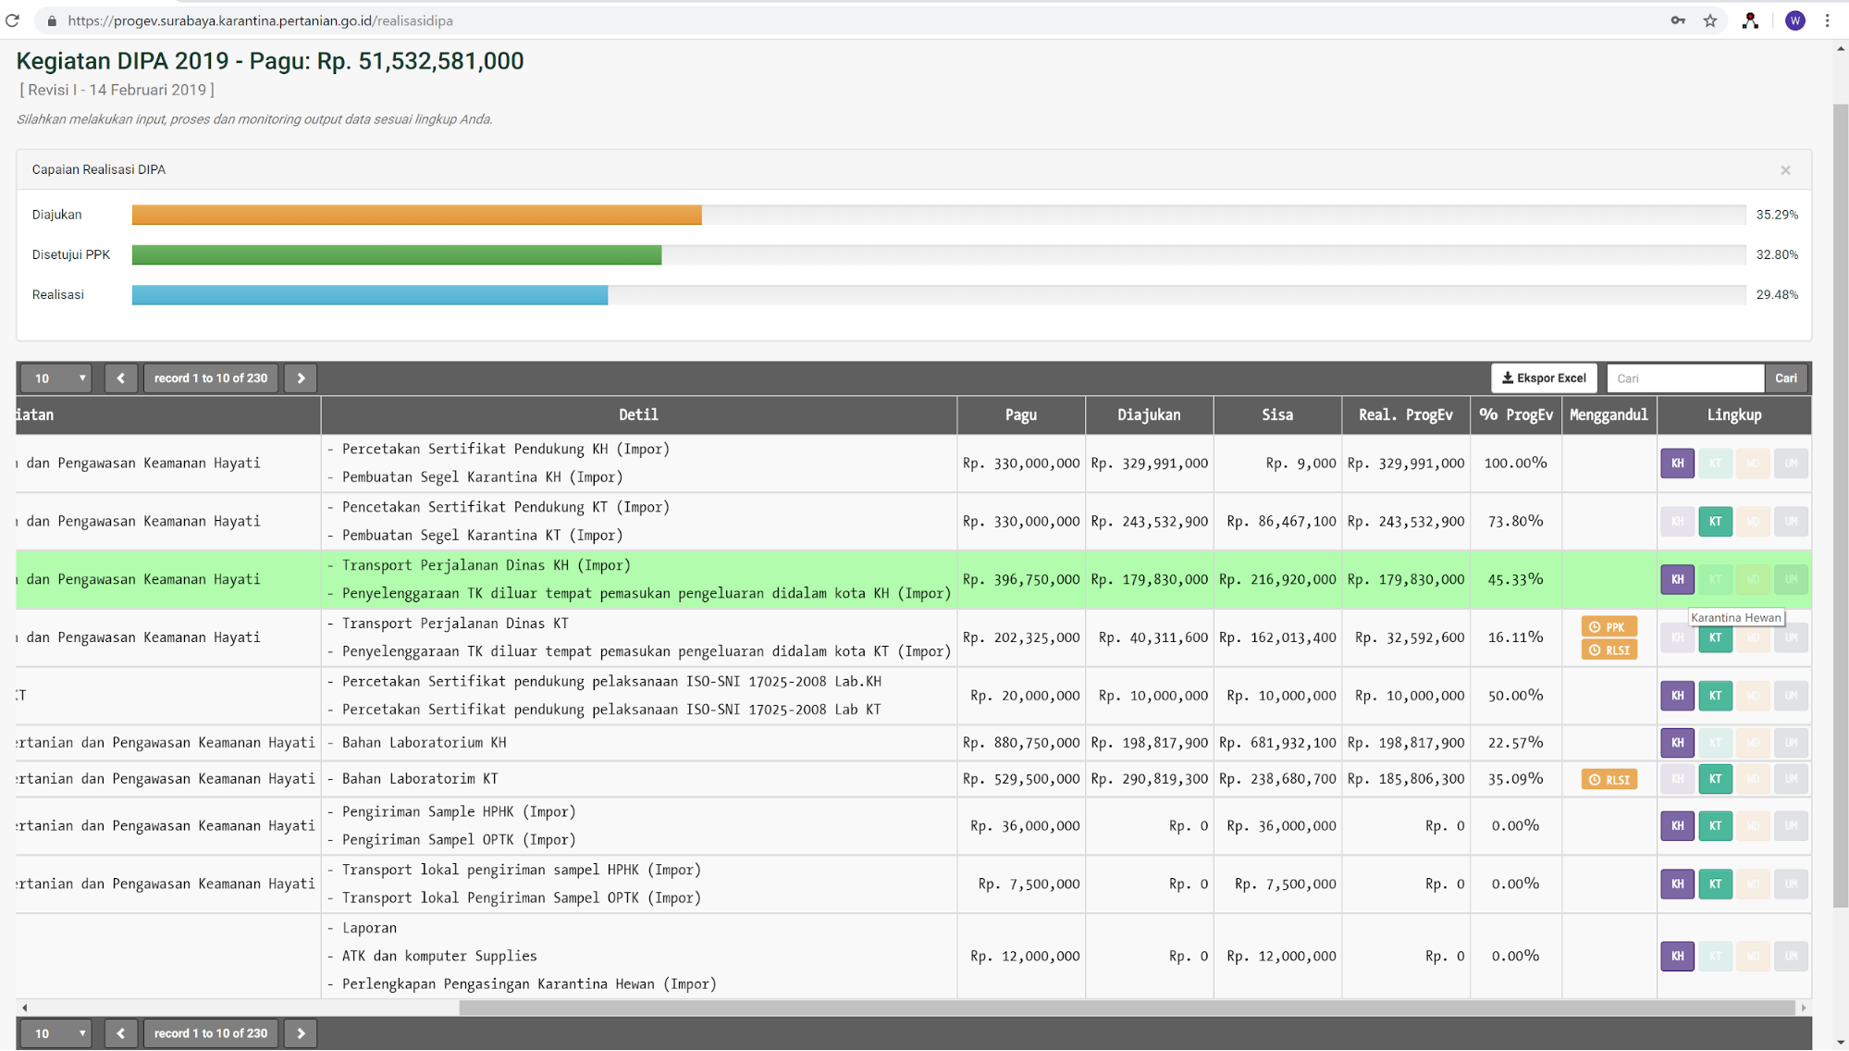
Task: Bookmark this page with the star icon
Action: click(1710, 20)
